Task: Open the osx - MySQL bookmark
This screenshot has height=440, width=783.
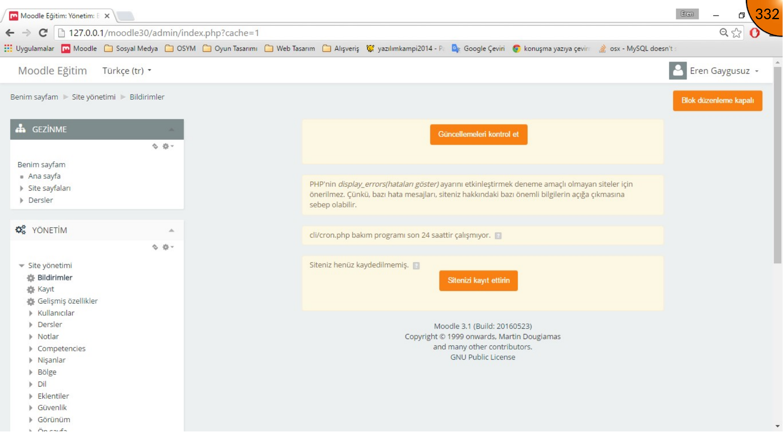Action: pos(637,48)
